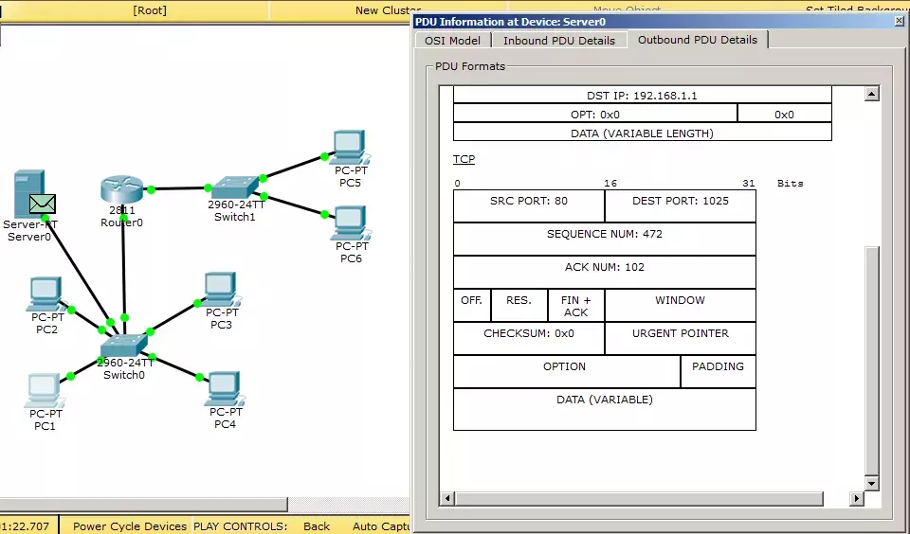Image resolution: width=910 pixels, height=534 pixels.
Task: Click the DATA (VARIABLE) TCP field
Action: pos(604,409)
